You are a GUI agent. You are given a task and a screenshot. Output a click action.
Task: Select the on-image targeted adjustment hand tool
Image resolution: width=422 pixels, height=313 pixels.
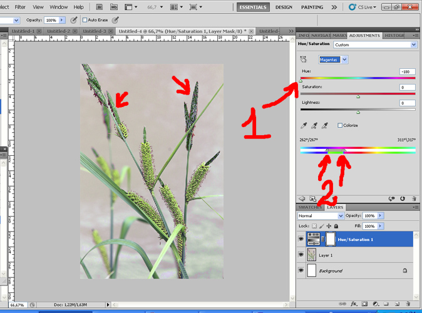[304, 59]
